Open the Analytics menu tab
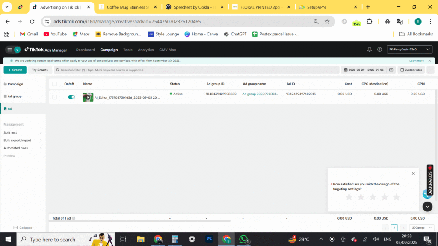438x246 pixels. coord(145,50)
